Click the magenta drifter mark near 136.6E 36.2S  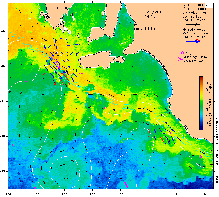tap(81, 73)
